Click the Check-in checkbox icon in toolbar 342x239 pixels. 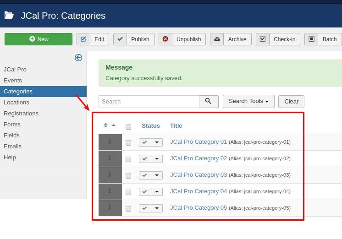tap(263, 39)
